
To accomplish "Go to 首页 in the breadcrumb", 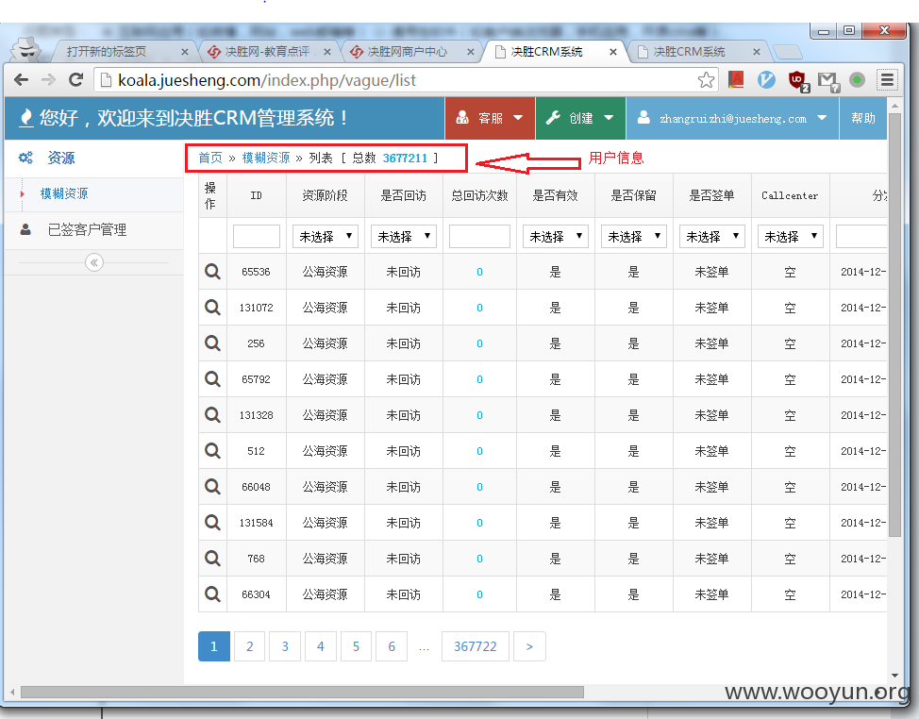I will coord(210,158).
